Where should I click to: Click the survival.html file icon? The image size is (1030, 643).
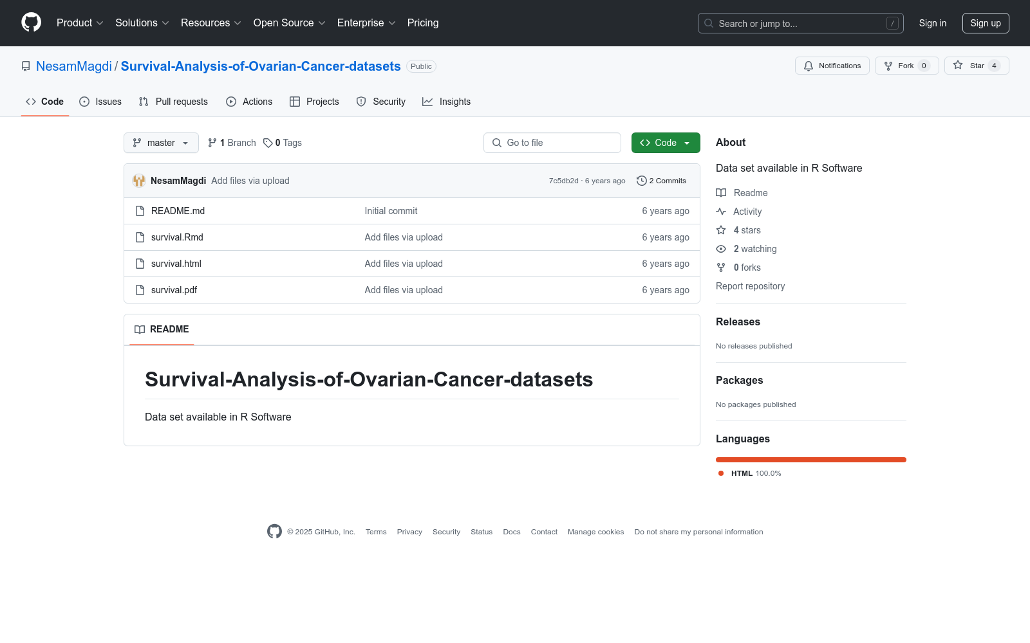140,264
